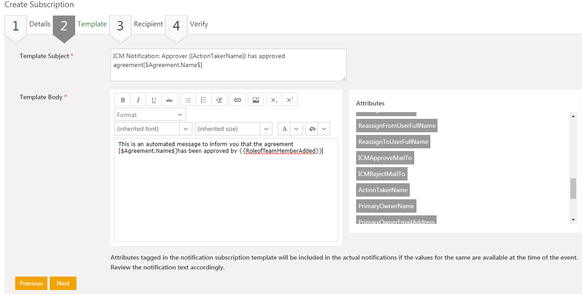
Task: Insert a bulleted list
Action: pos(187,99)
